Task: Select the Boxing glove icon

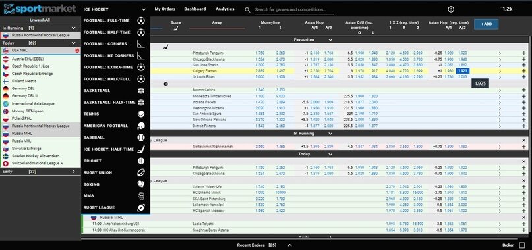Action: tap(141, 184)
